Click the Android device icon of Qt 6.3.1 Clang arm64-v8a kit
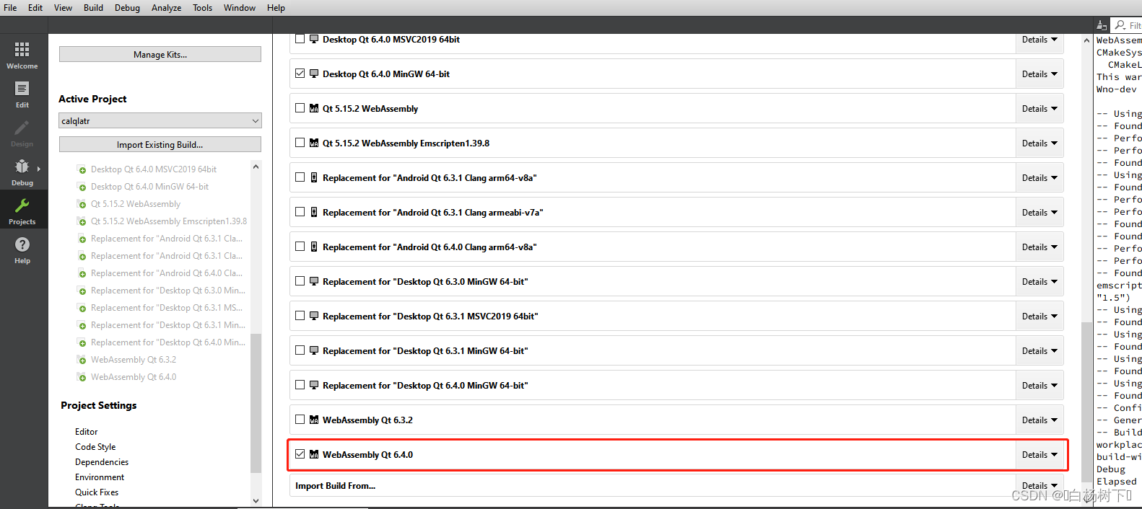The height and width of the screenshot is (509, 1142). 314,177
